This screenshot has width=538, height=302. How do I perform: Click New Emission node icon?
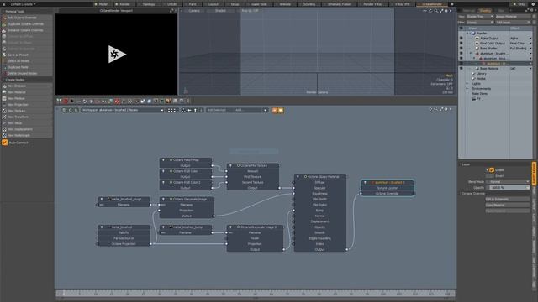pyautogui.click(x=4, y=86)
